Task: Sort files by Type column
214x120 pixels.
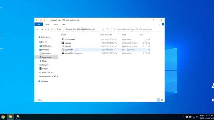Action: 124,35
